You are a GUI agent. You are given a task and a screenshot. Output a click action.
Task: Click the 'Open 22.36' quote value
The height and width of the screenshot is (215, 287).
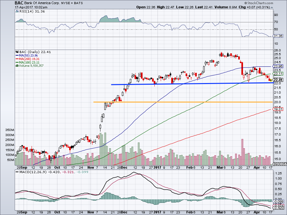[145, 7]
